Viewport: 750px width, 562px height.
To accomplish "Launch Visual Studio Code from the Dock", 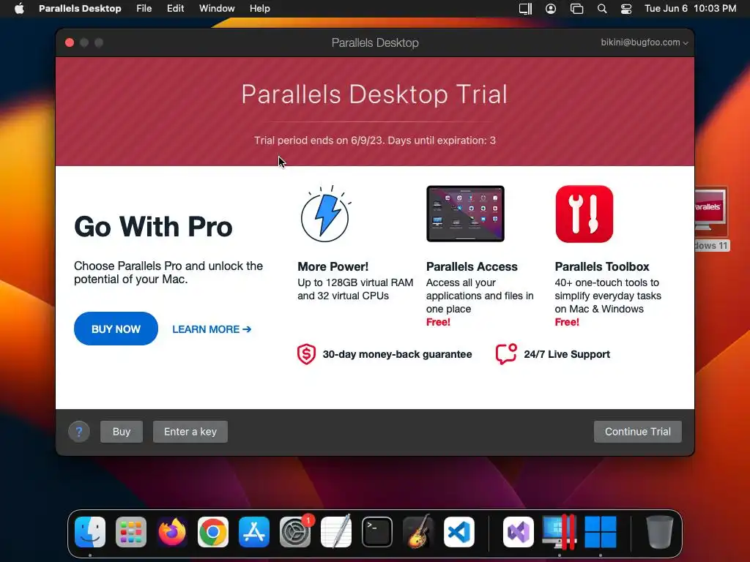I will click(x=459, y=532).
